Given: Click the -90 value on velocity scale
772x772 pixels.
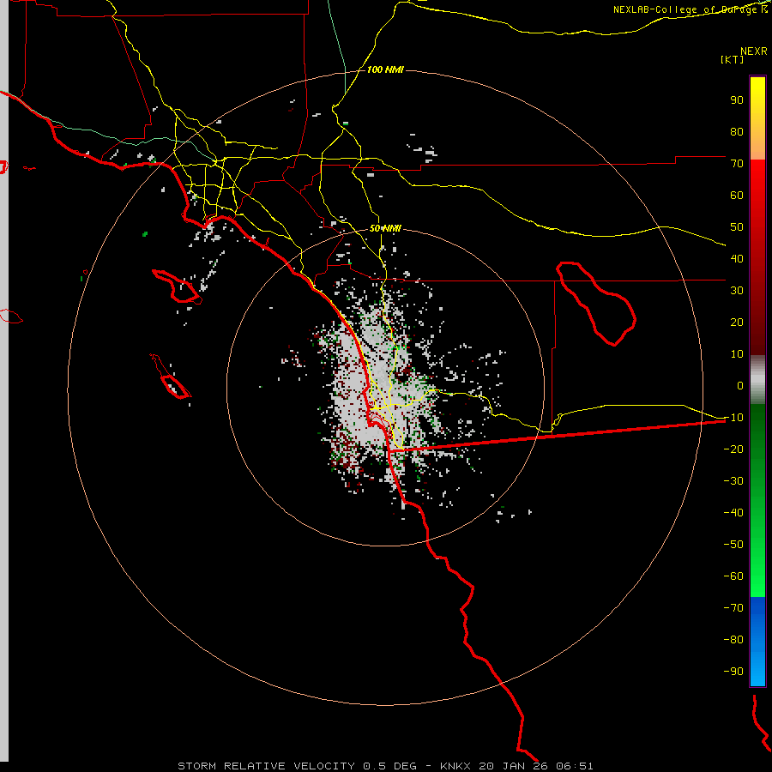Looking at the screenshot, I should coord(733,672).
